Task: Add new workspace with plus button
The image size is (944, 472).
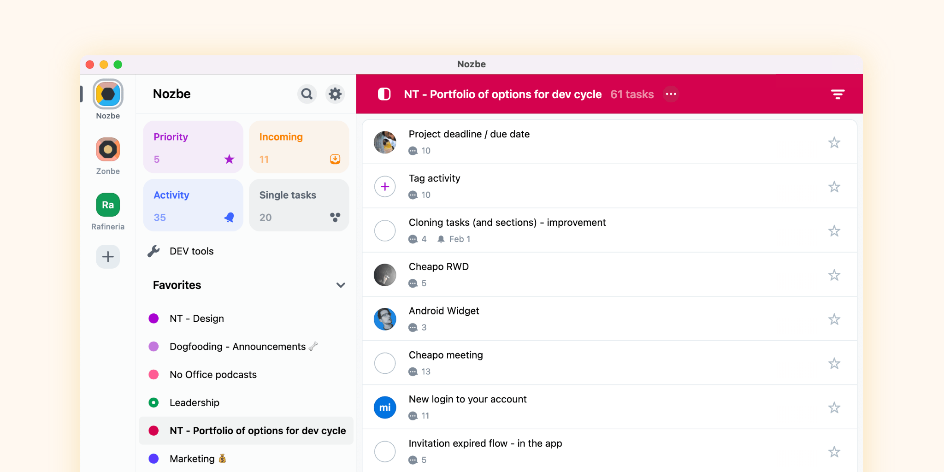Action: [108, 257]
